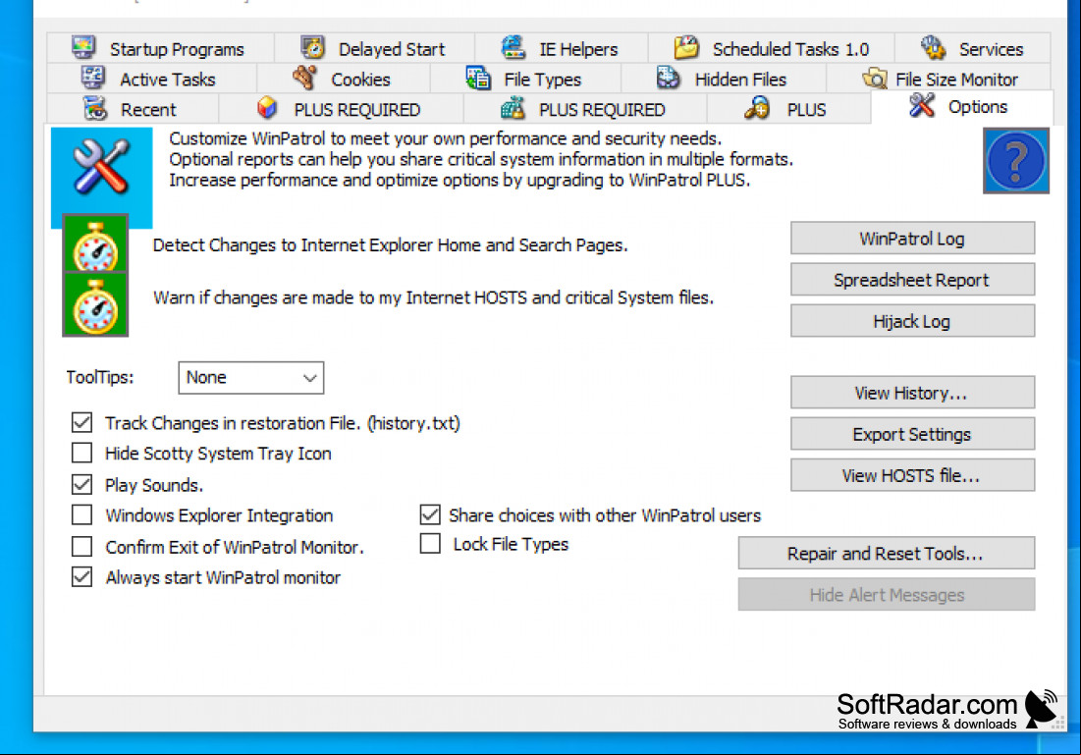This screenshot has height=755, width=1081.
Task: Click Export Settings button
Action: coord(912,434)
